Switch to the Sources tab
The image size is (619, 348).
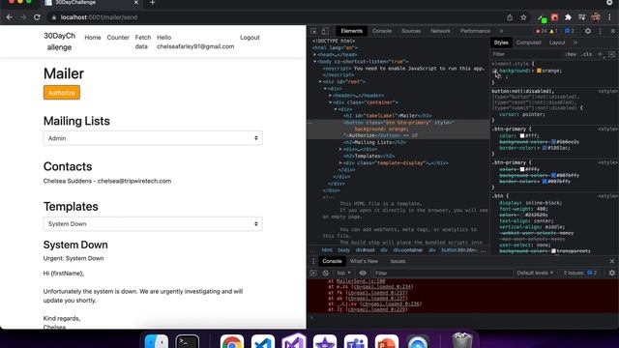click(411, 31)
